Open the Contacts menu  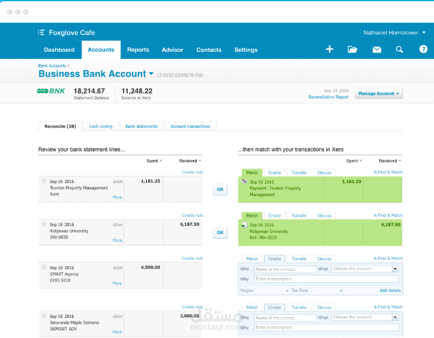[209, 50]
